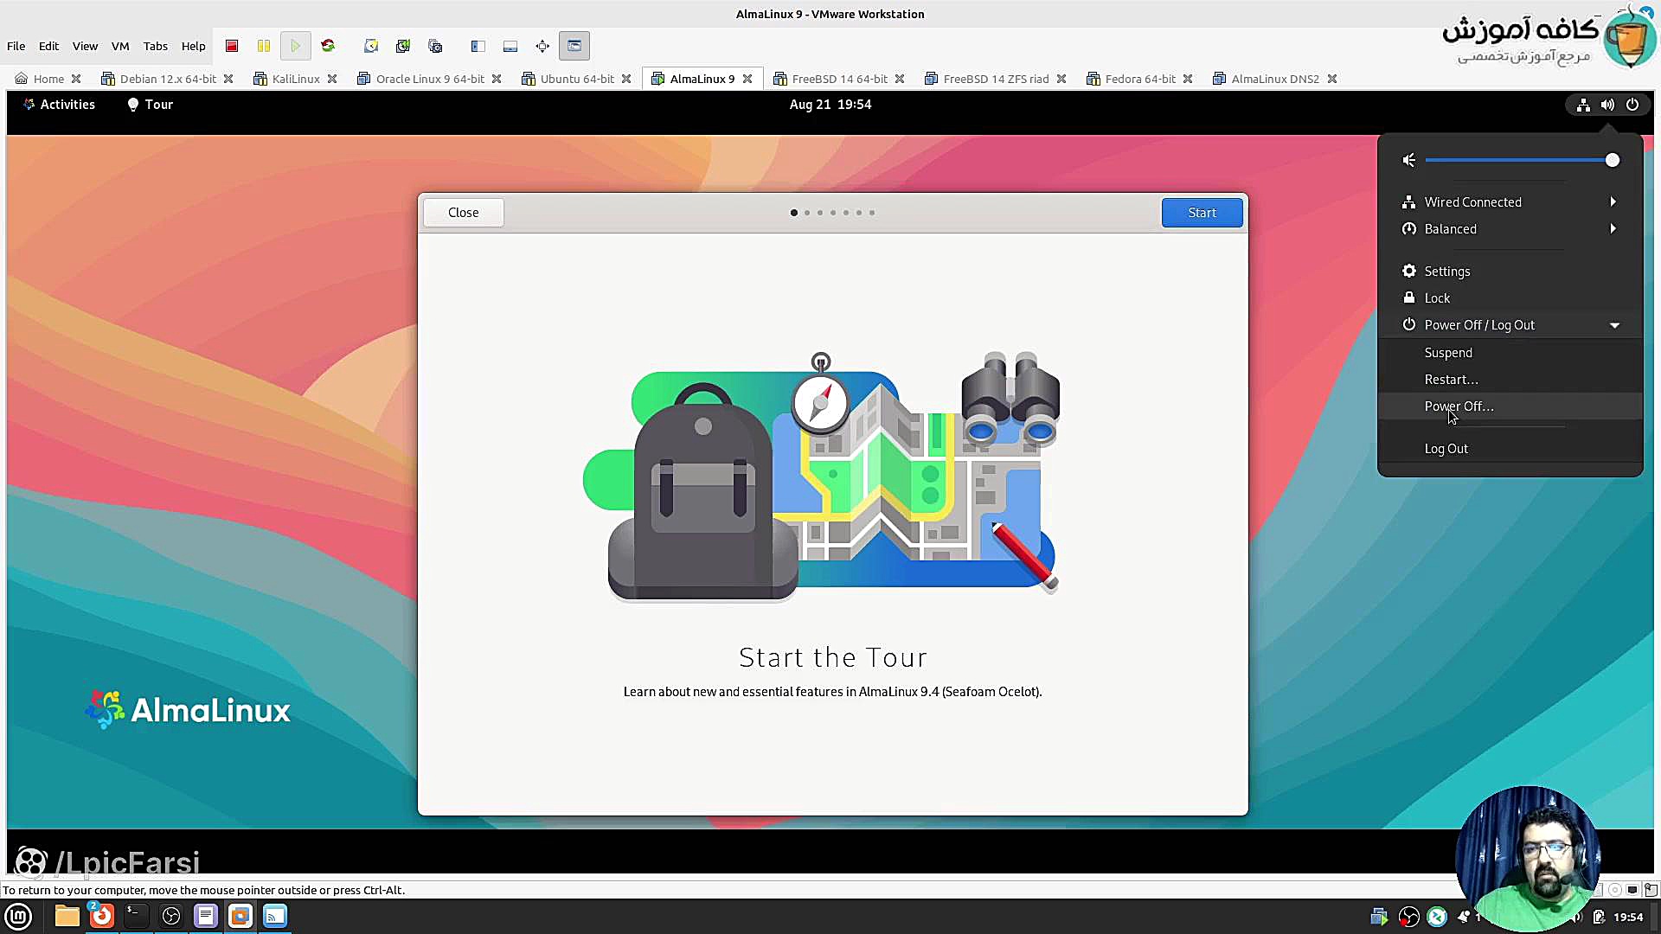Click the console view toolbar icon
The width and height of the screenshot is (1661, 934).
(574, 46)
